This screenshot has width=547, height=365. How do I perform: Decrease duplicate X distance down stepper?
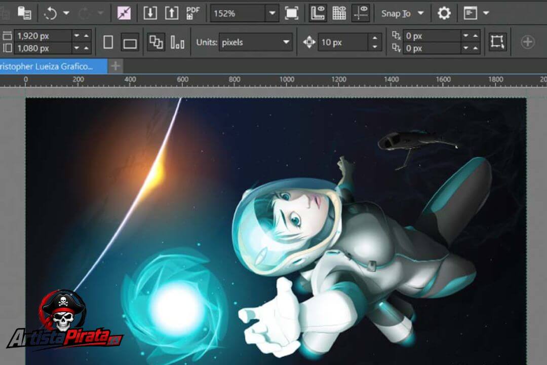(466, 35)
